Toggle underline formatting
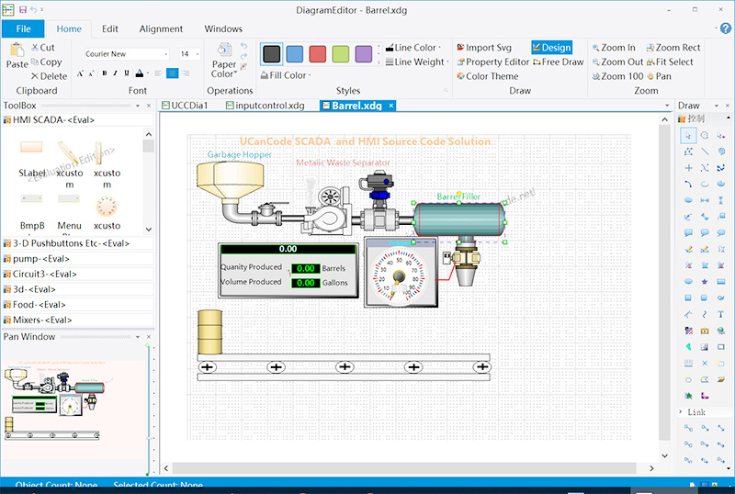Screen dimensions: 735x494 click(127, 73)
